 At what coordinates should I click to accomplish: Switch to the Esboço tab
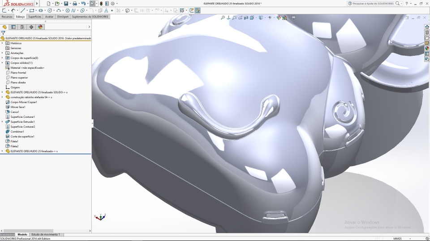click(20, 17)
